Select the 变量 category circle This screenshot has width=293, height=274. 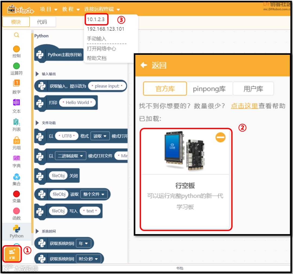pyautogui.click(x=17, y=194)
